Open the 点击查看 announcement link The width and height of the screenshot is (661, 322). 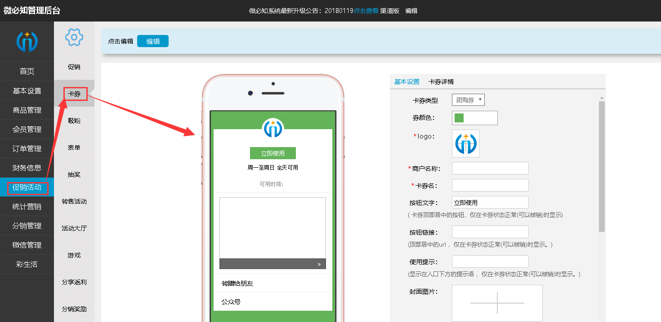pos(366,11)
